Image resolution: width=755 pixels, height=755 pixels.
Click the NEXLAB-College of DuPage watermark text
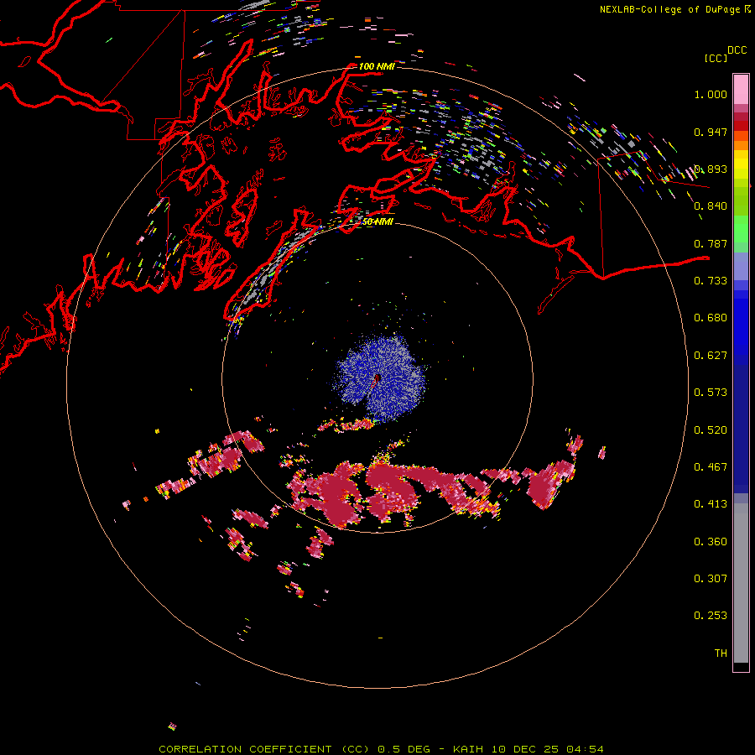[x=669, y=9]
